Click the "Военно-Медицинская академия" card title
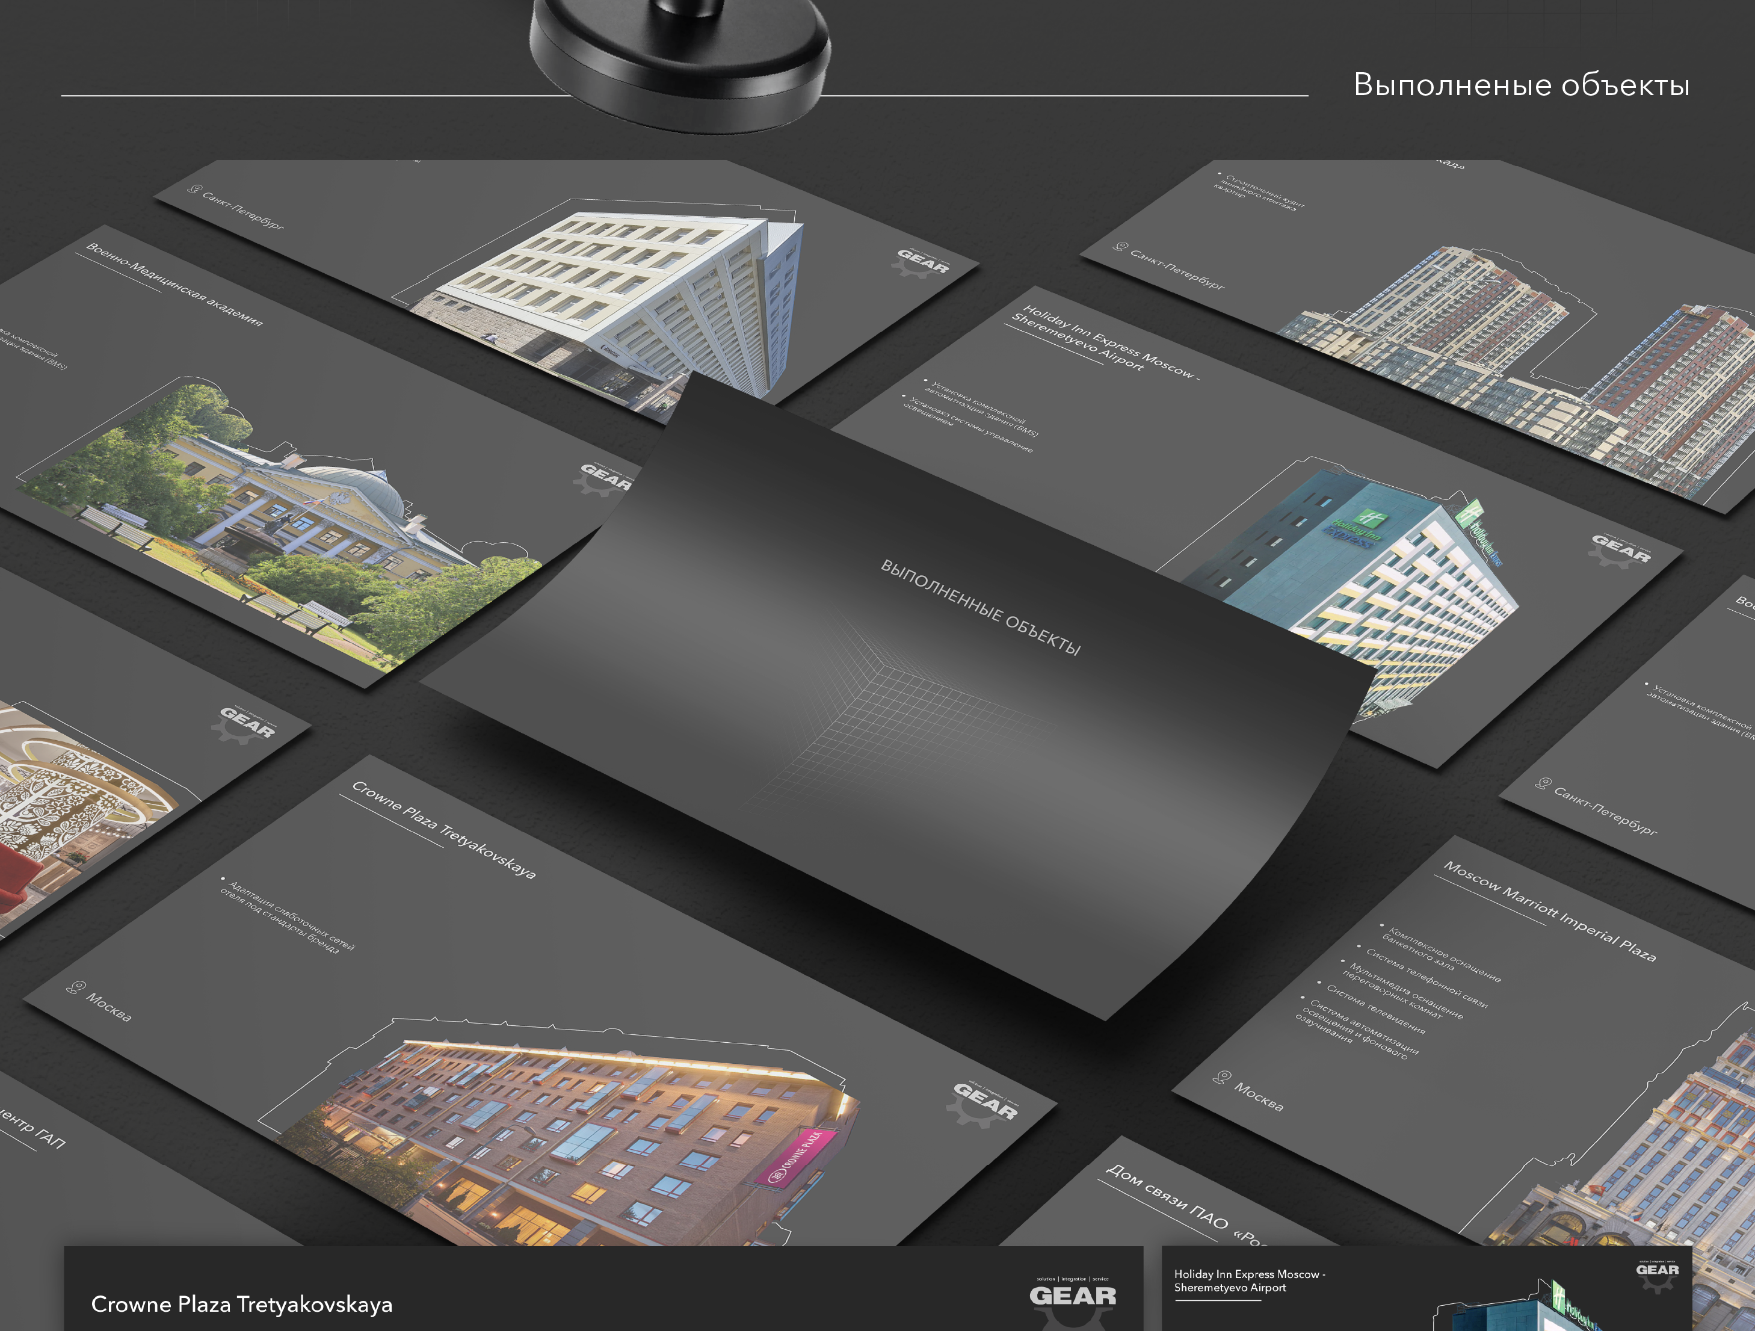 pos(174,284)
